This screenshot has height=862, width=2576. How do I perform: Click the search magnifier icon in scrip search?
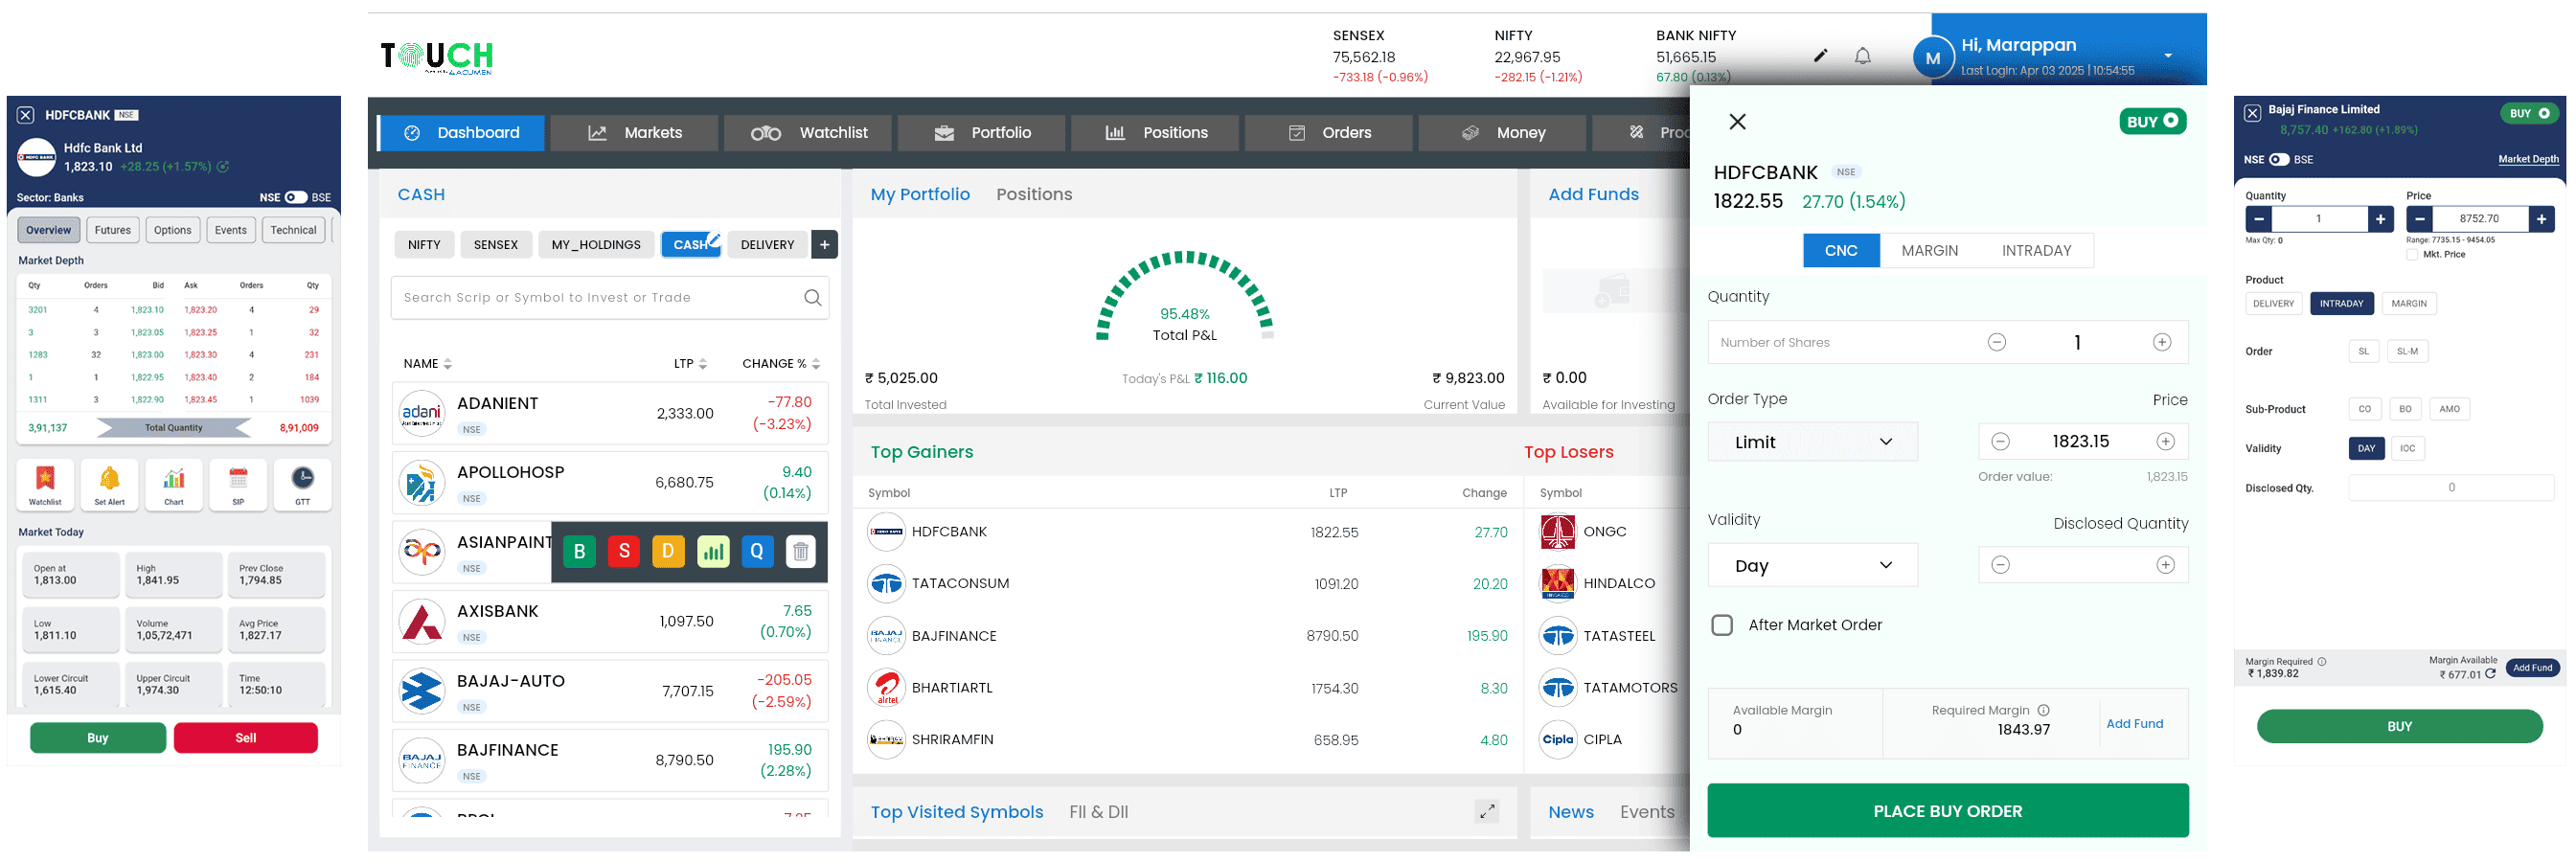click(812, 298)
